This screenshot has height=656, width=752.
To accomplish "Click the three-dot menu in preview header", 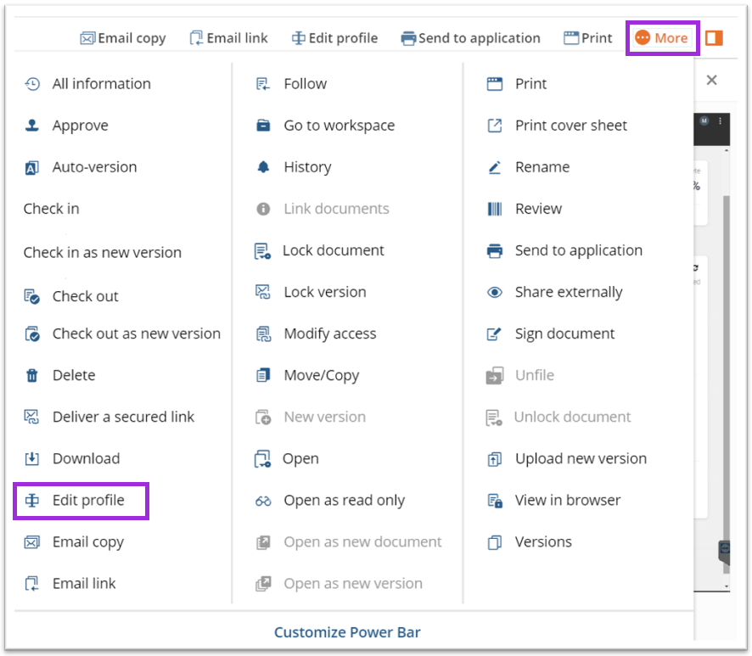I will point(720,121).
